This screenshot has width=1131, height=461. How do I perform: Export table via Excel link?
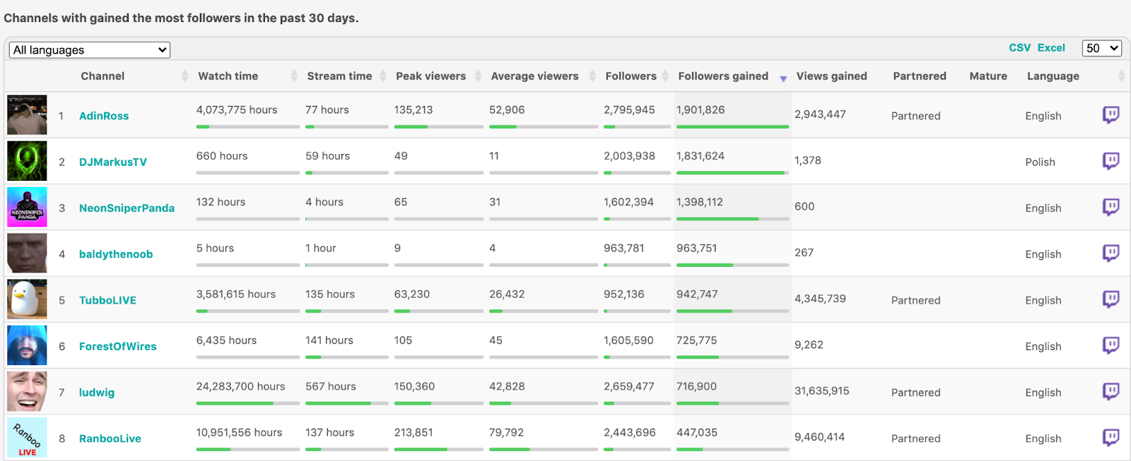[1051, 48]
